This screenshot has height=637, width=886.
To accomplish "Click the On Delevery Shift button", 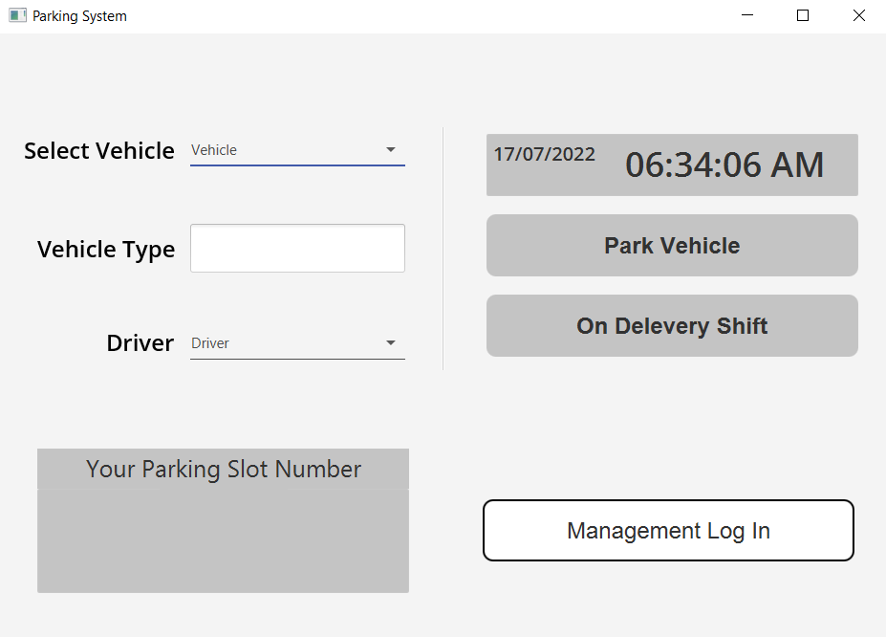I will tap(672, 326).
